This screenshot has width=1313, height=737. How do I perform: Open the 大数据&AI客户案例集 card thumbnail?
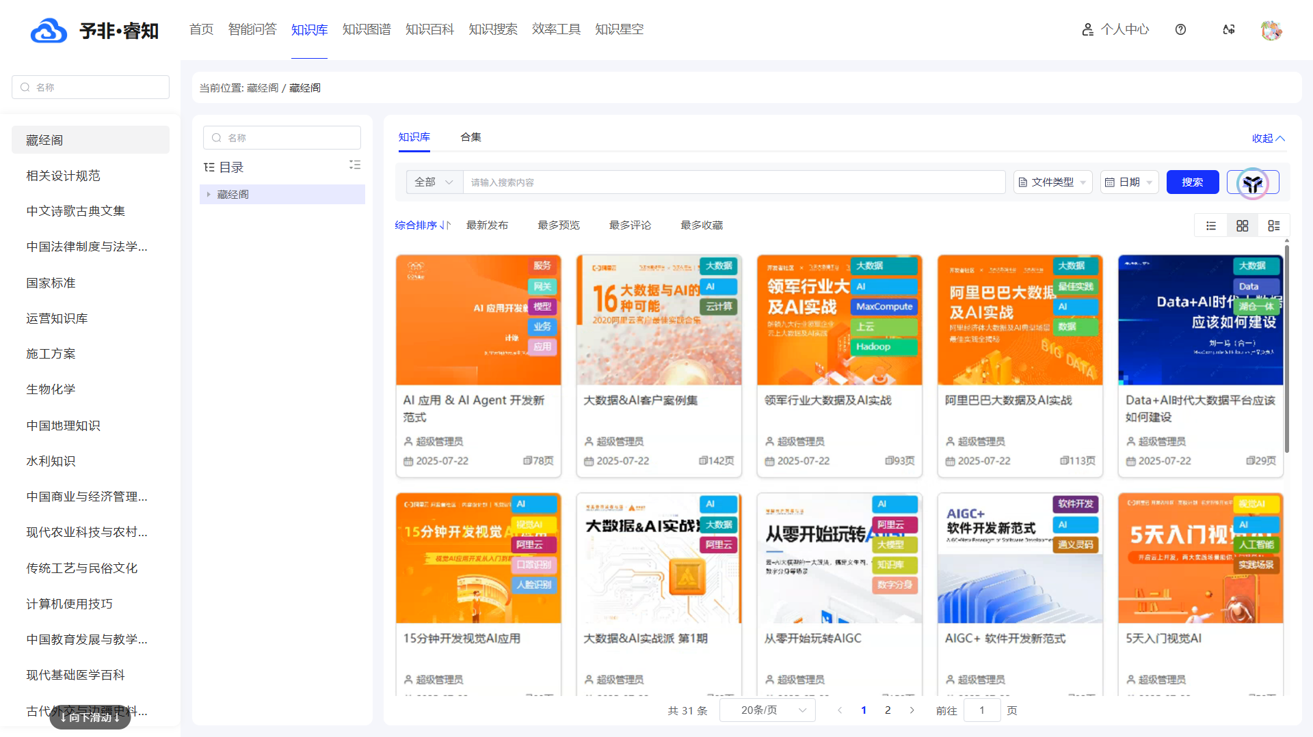(x=659, y=320)
